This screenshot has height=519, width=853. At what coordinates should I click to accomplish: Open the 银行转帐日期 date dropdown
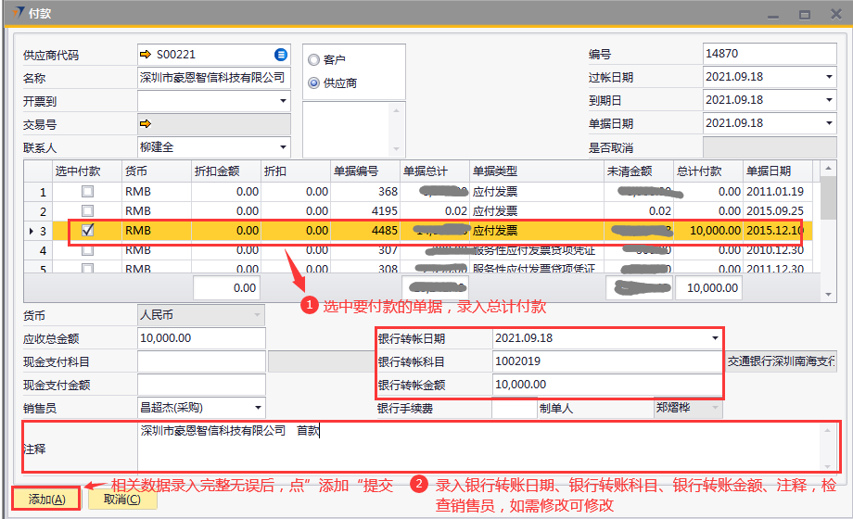[714, 338]
